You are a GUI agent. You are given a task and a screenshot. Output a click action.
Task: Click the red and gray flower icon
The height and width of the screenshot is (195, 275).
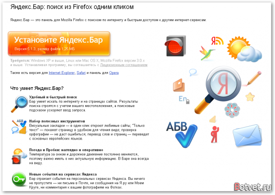(232, 110)
